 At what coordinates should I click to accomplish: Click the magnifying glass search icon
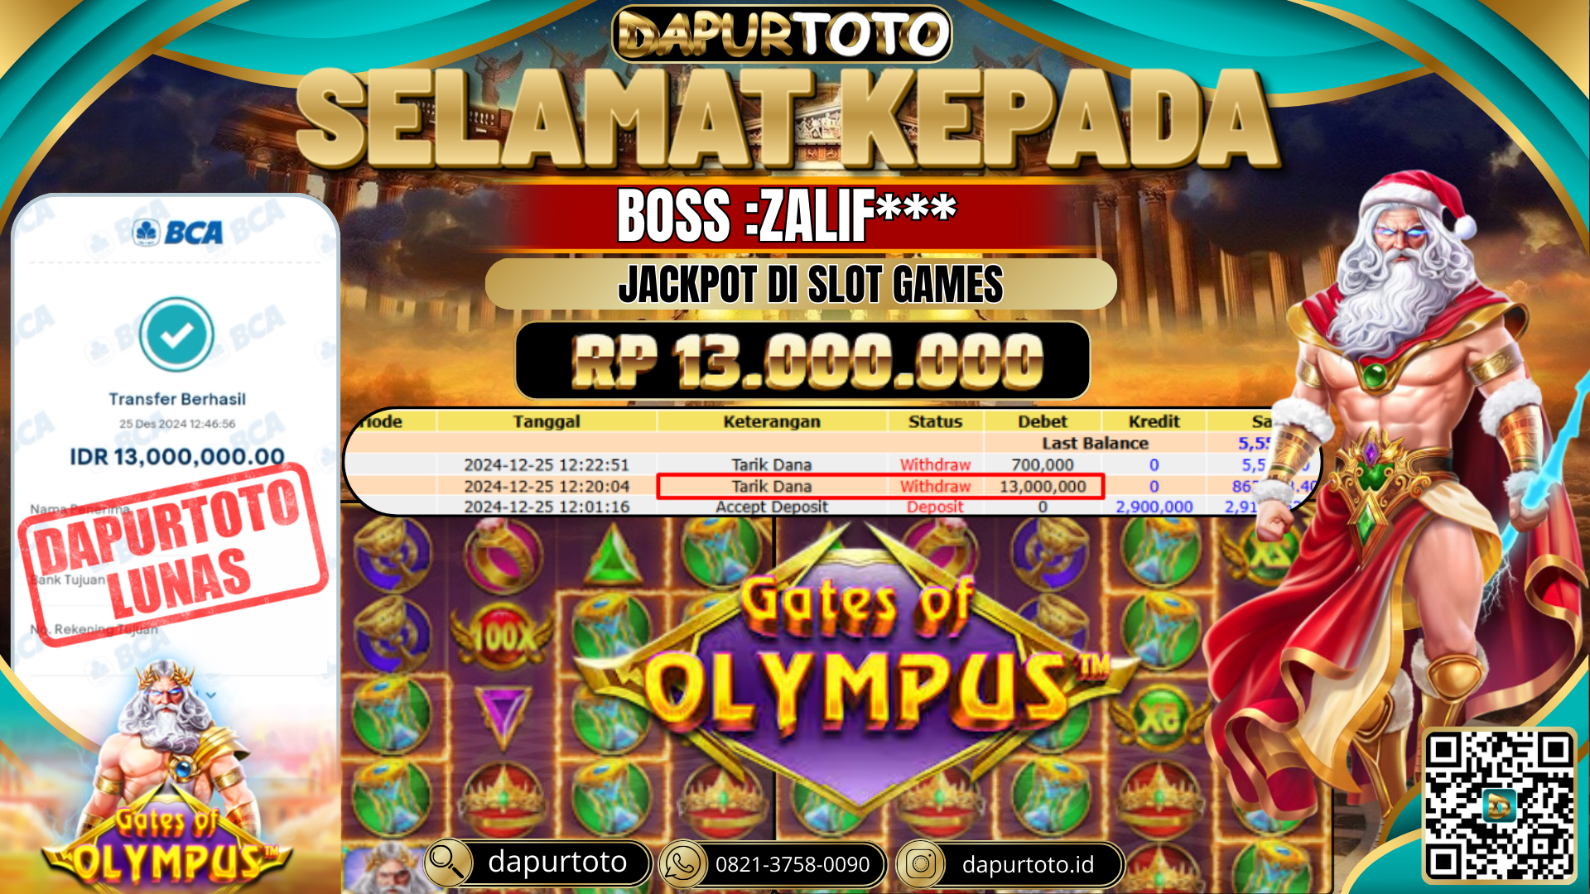tap(448, 863)
